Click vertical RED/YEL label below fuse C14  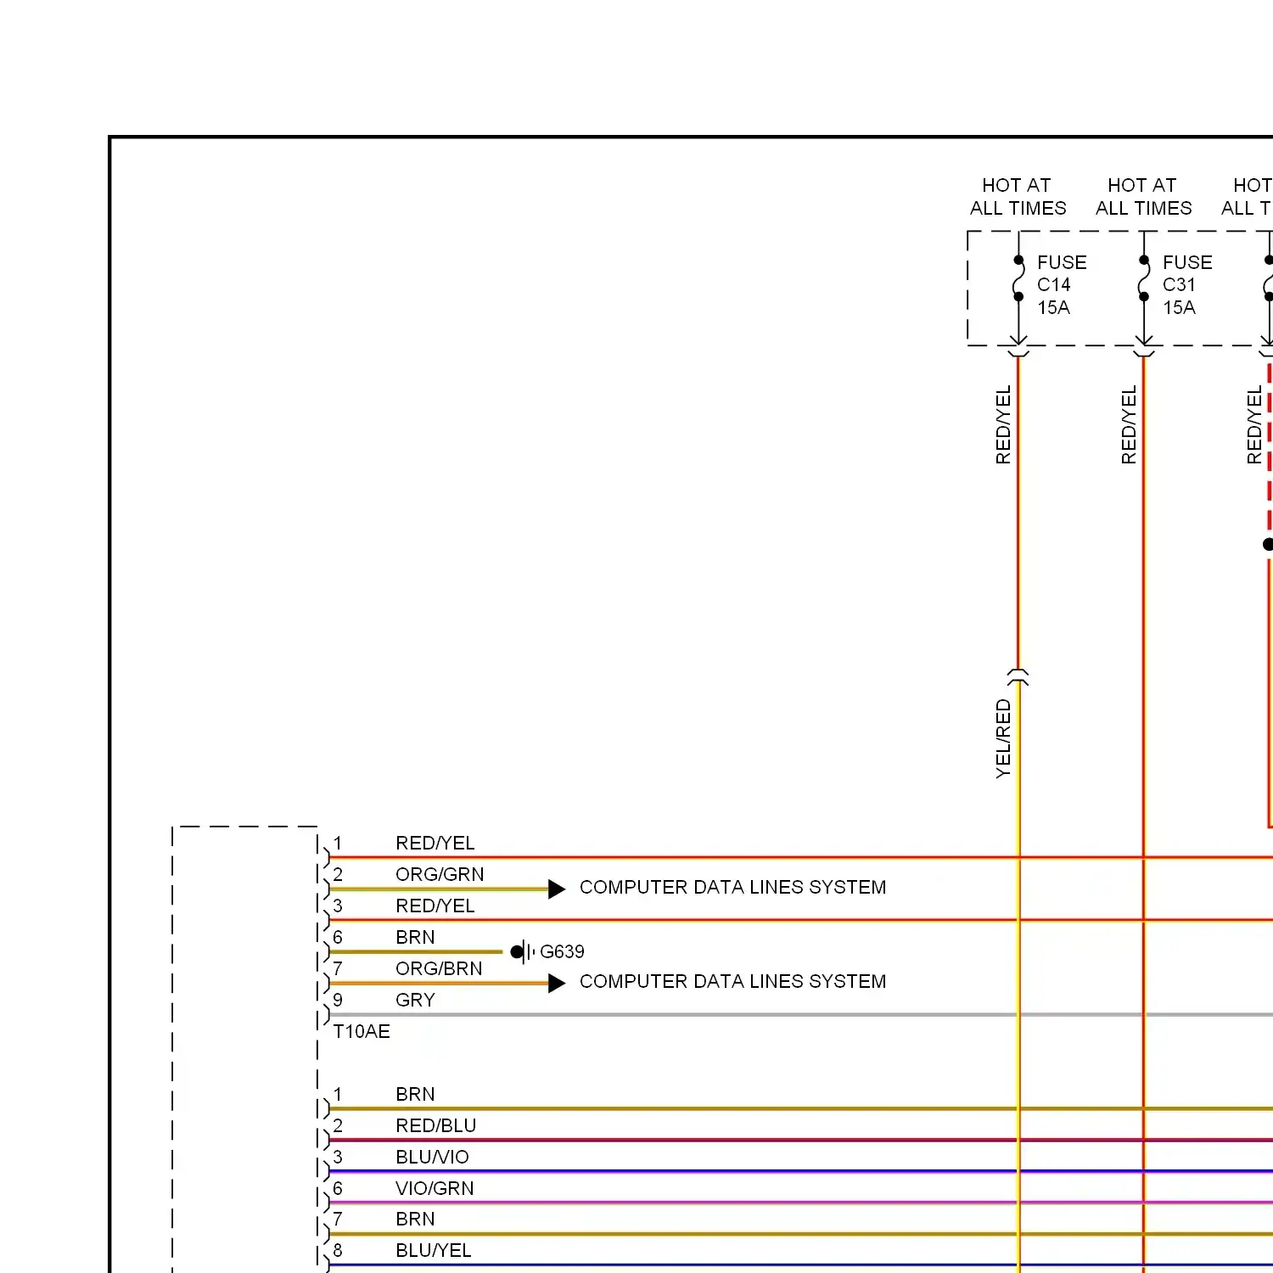(x=1003, y=424)
